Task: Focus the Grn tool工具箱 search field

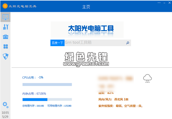Action: [x=98, y=43]
